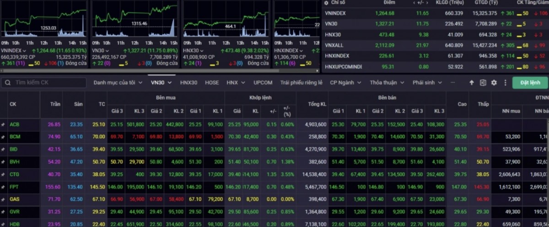Switch to the HOSE tab
Image resolution: width=549 pixels, height=227 pixels.
[x=212, y=83]
